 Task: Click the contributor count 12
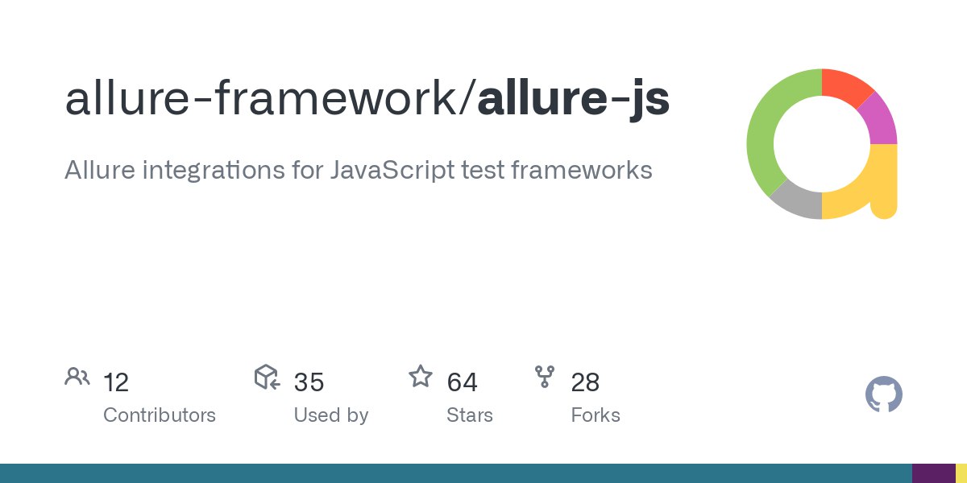click(x=116, y=382)
